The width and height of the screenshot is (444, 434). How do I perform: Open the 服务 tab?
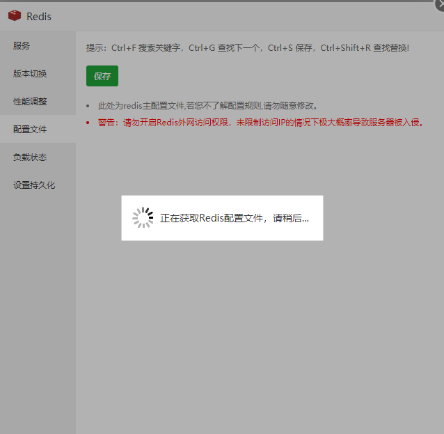tap(38, 45)
